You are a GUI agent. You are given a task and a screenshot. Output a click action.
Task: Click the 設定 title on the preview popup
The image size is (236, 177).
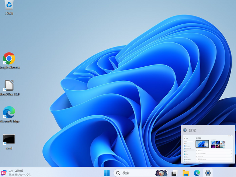point(193,130)
